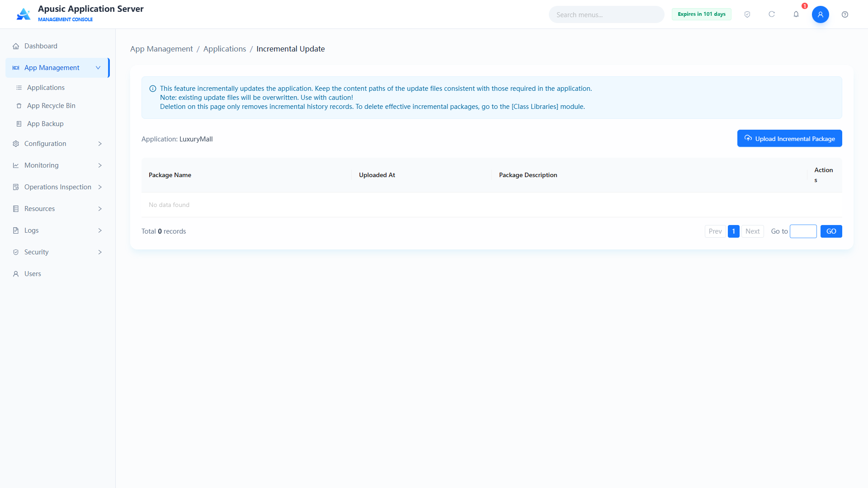Select page 1 in pagination

(x=734, y=231)
